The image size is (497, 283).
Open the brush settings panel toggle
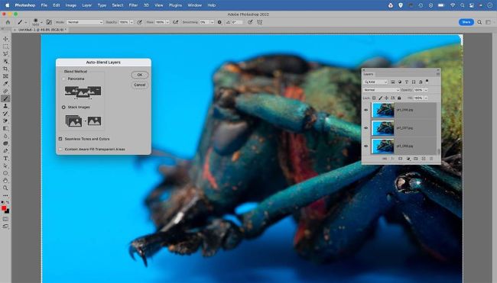click(49, 22)
